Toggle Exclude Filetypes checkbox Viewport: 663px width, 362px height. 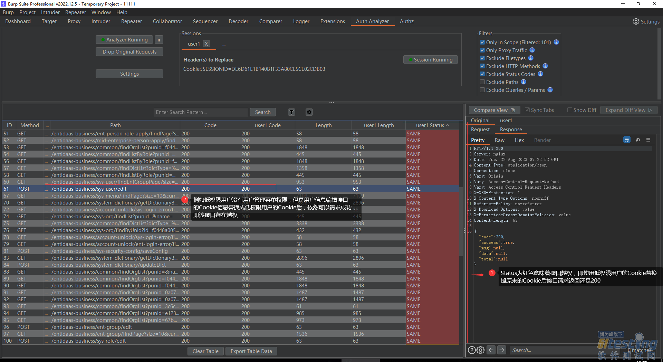482,58
